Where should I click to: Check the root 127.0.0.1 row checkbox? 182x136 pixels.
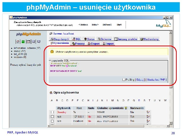(52, 117)
